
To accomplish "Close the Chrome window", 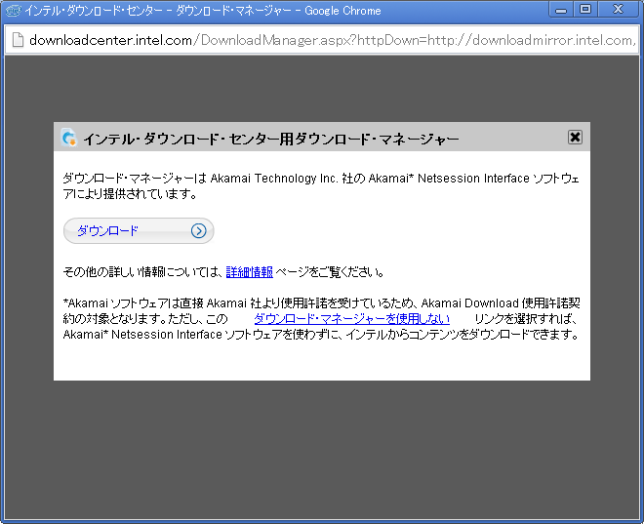I will (x=618, y=10).
